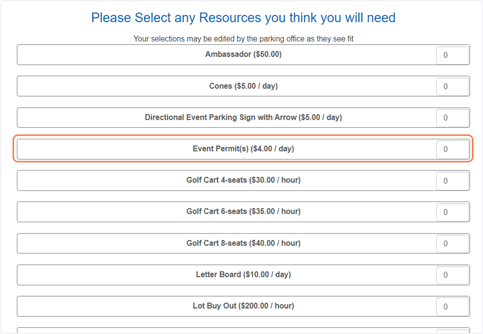Select the Lot Buy Out quantity input

(x=453, y=307)
